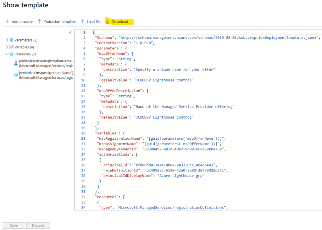Click the Variables document icon
The width and height of the screenshot is (322, 230).
coord(12,47)
